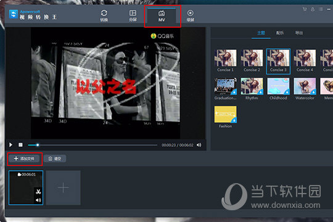Mute the clip using its speaker icon

point(38,200)
